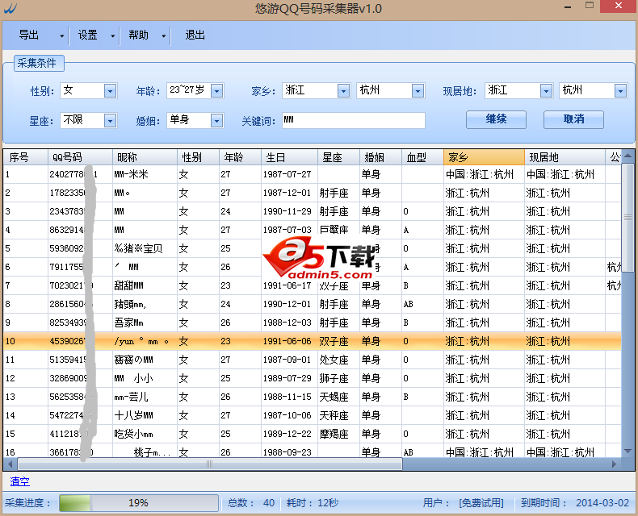The image size is (638, 516).
Task: Open the 设置 menu
Action: pos(88,35)
